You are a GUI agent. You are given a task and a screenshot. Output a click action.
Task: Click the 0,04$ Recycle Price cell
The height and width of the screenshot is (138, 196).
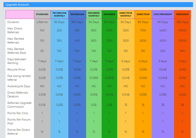tap(163, 70)
